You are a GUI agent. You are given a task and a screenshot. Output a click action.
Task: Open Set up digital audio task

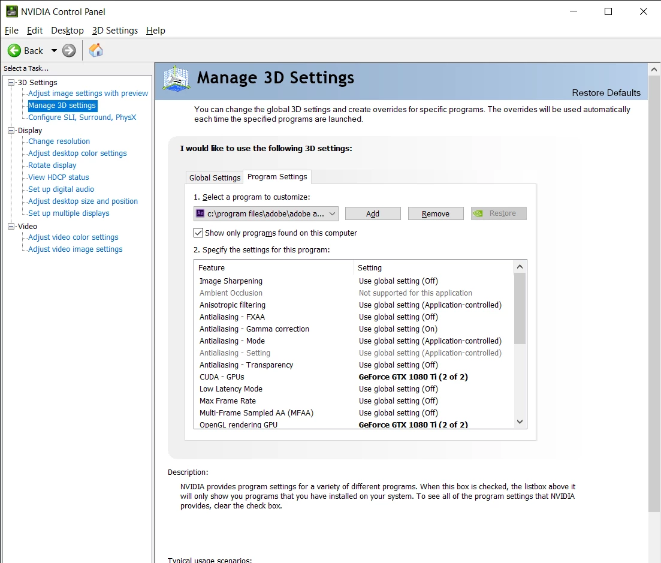click(61, 189)
